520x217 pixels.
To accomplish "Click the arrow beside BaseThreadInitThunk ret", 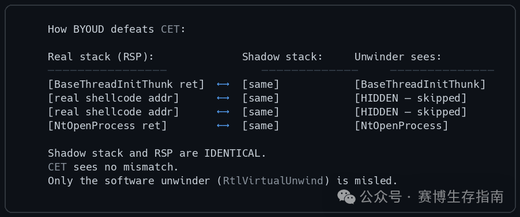I will point(223,84).
